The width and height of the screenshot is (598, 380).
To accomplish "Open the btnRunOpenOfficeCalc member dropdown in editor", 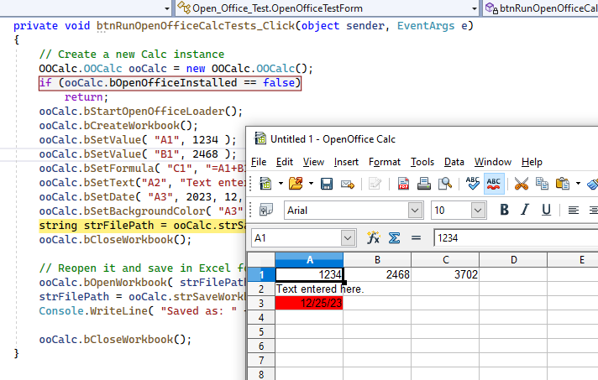I will click(x=540, y=8).
